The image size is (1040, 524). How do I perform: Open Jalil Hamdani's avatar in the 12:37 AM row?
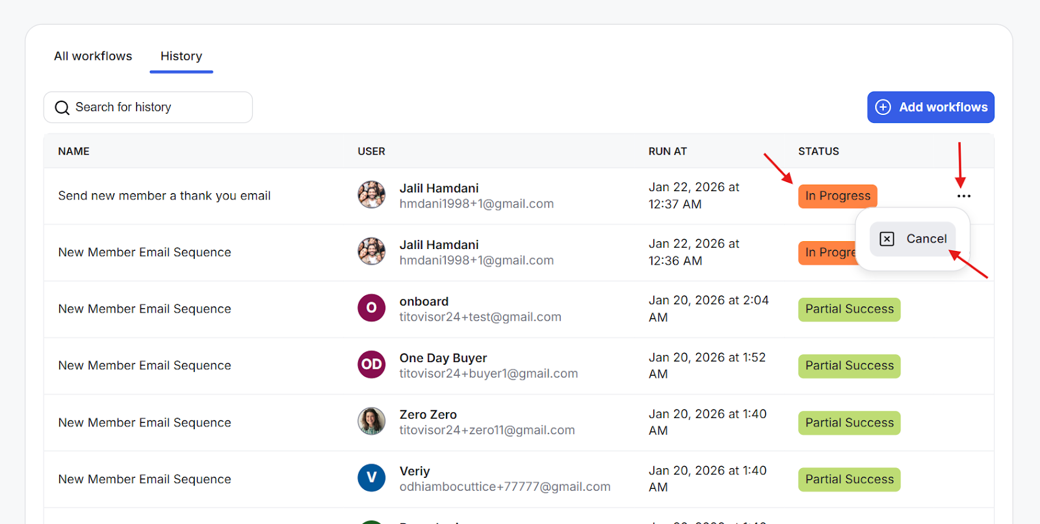click(371, 195)
